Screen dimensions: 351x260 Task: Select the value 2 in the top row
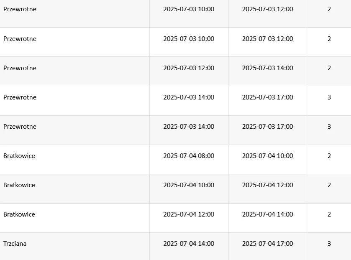[329, 9]
